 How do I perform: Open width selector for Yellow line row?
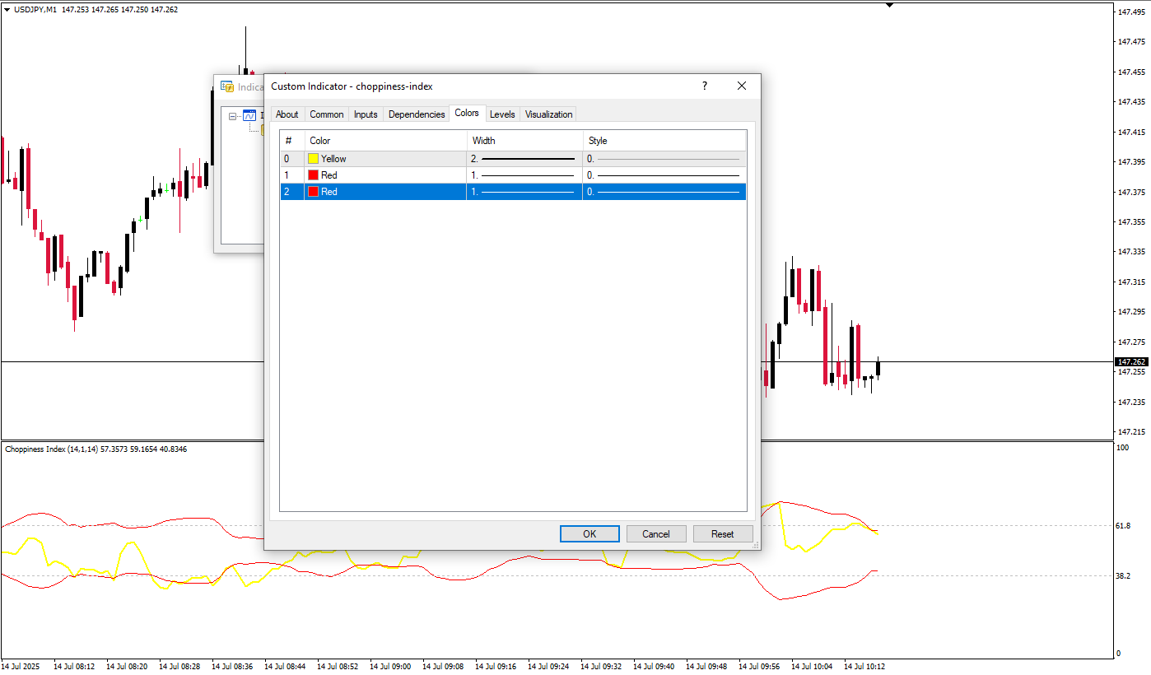524,159
